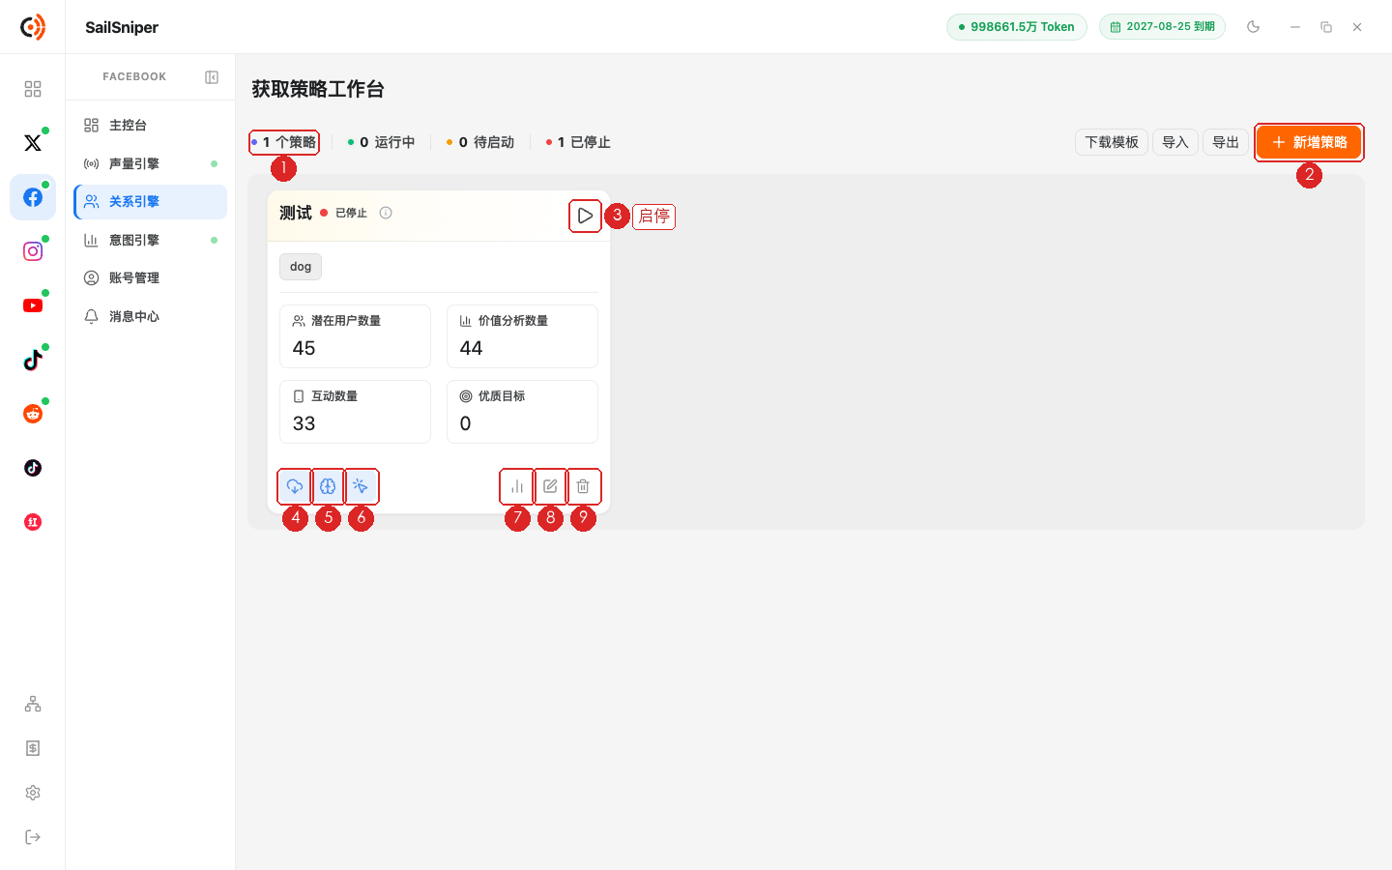Open the TikTok platform with green dot
The width and height of the screenshot is (1392, 870).
[33, 360]
